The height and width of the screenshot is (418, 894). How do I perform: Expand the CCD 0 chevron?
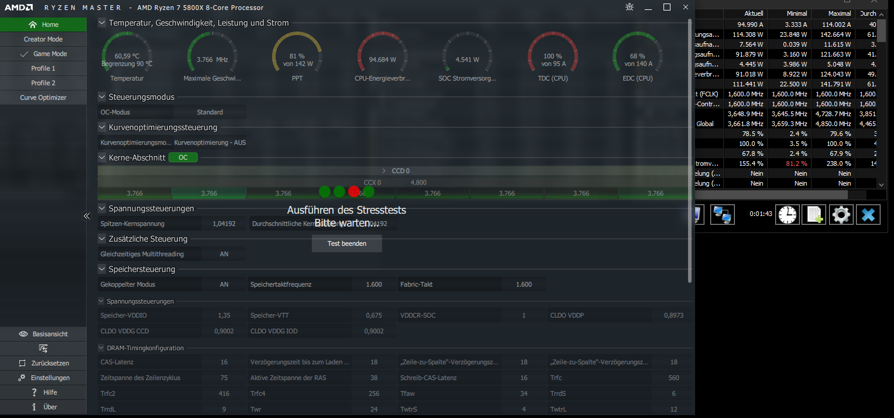[x=384, y=171]
